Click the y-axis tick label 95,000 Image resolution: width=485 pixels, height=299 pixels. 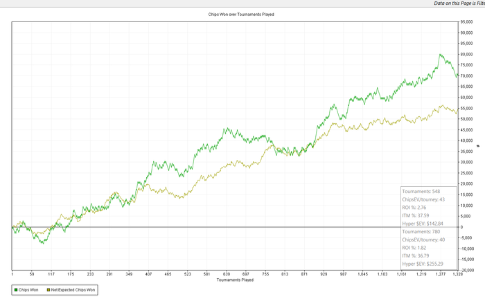[x=466, y=22]
